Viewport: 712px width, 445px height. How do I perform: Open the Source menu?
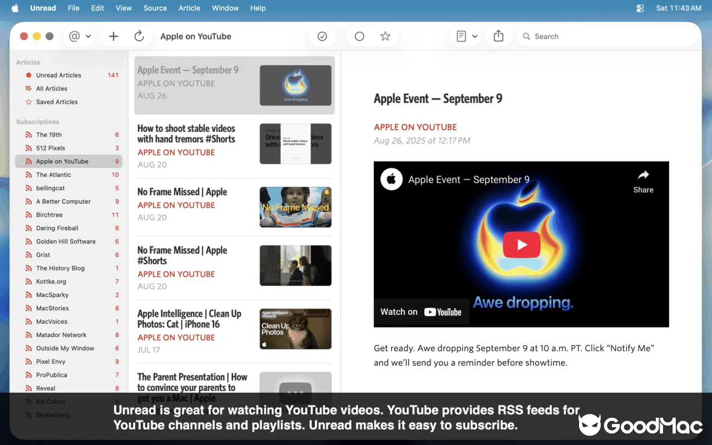tap(155, 8)
